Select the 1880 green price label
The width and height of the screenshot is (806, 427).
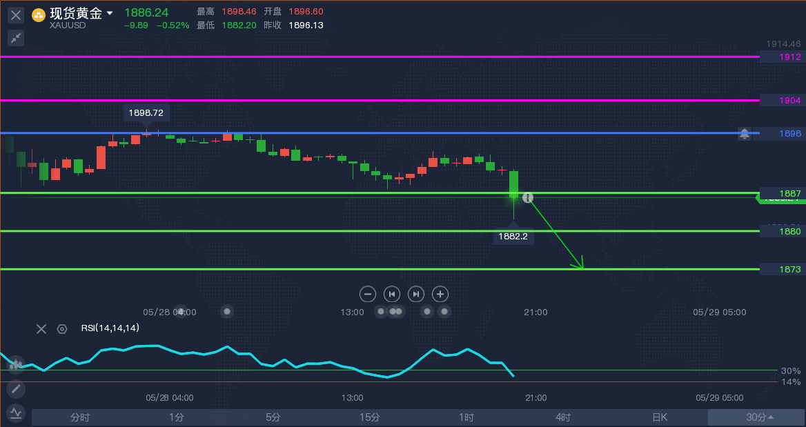pos(782,231)
